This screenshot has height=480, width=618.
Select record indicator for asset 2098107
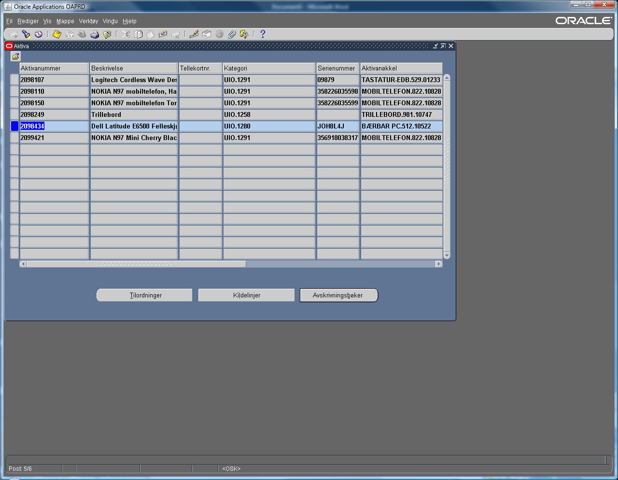(14, 80)
